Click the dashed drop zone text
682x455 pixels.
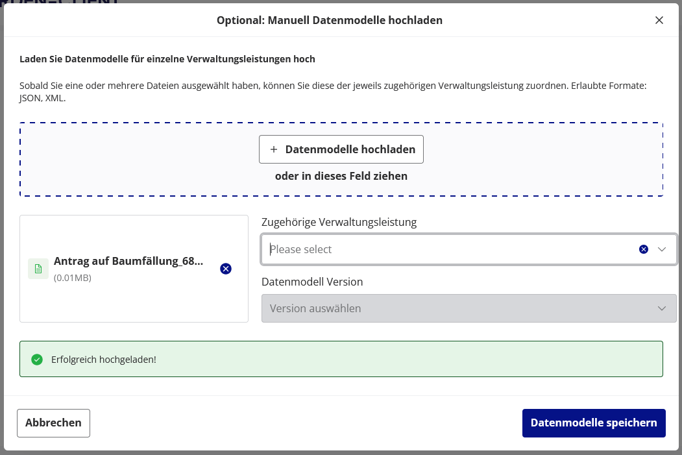(341, 176)
